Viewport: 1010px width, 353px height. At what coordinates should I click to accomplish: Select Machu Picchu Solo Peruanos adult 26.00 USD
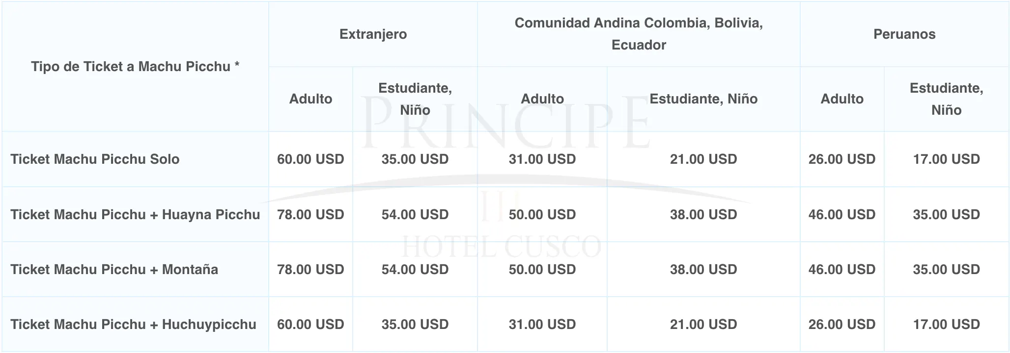(x=842, y=159)
